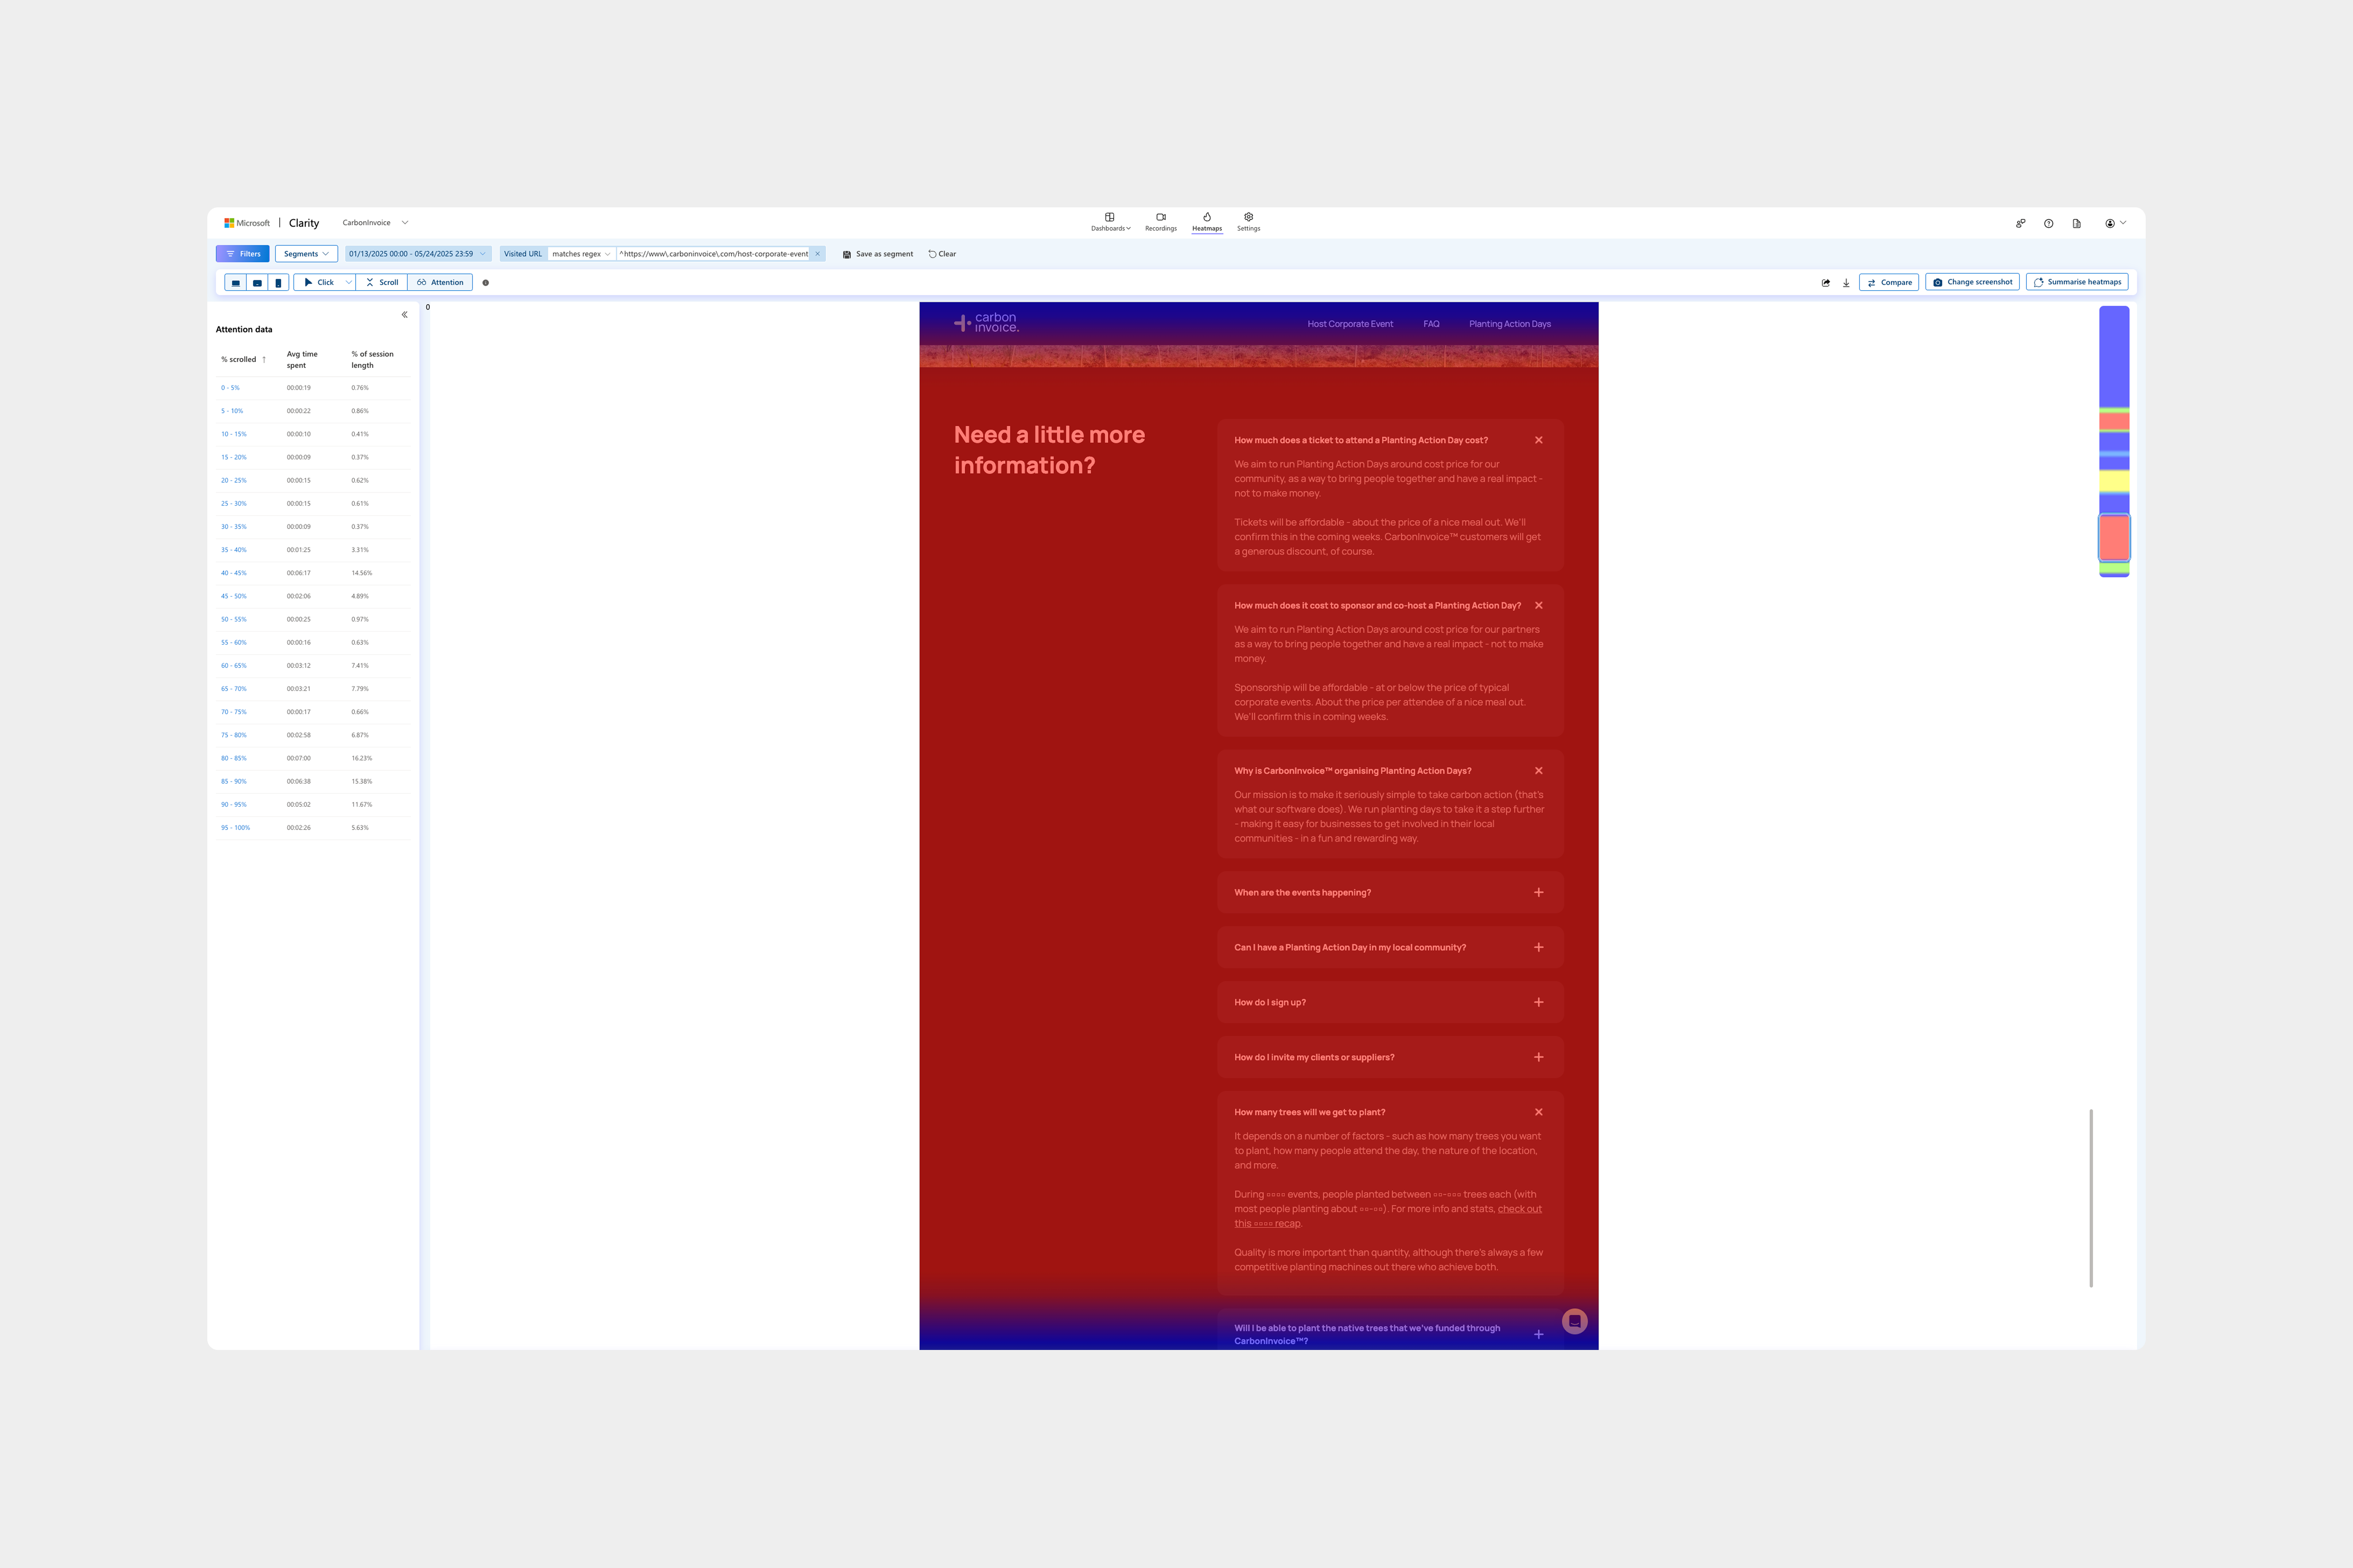The height and width of the screenshot is (1568, 2353).
Task: Click Summarise heatmaps
Action: tap(2077, 282)
